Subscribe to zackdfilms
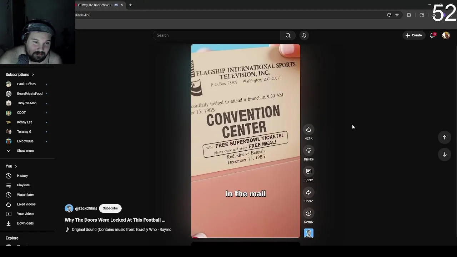The width and height of the screenshot is (457, 257). click(110, 208)
